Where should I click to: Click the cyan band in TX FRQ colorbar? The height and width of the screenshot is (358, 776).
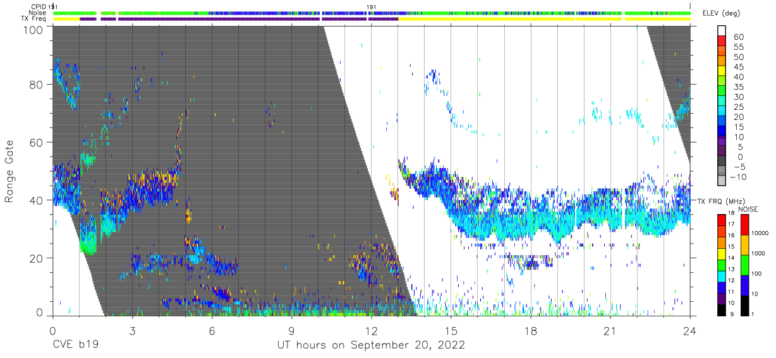tap(722, 276)
